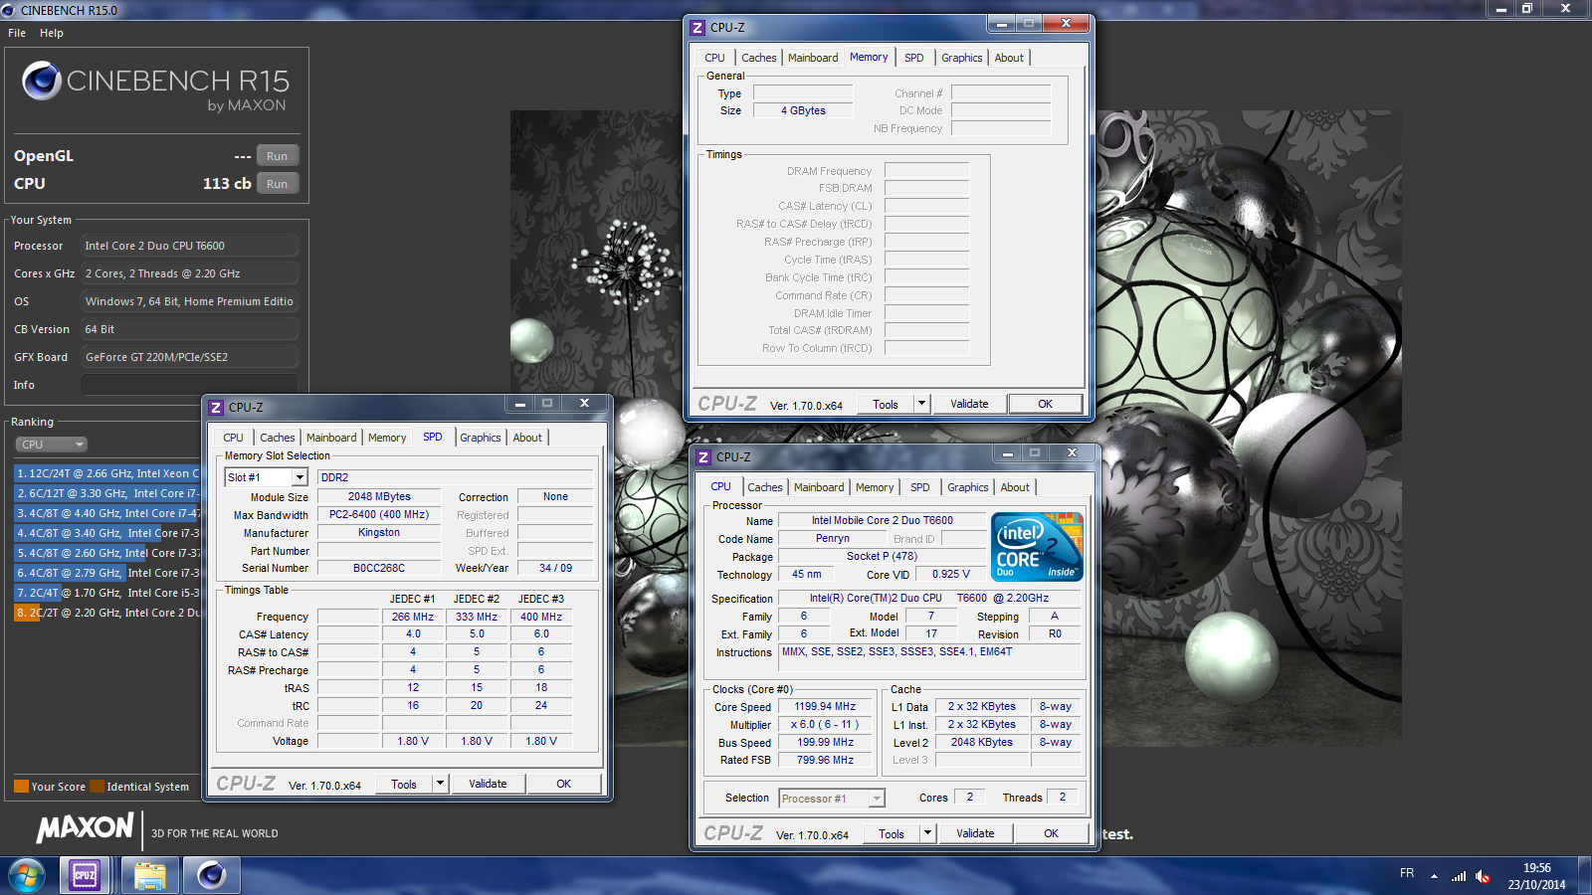Click OK in SPD CPU-Z window

click(564, 784)
